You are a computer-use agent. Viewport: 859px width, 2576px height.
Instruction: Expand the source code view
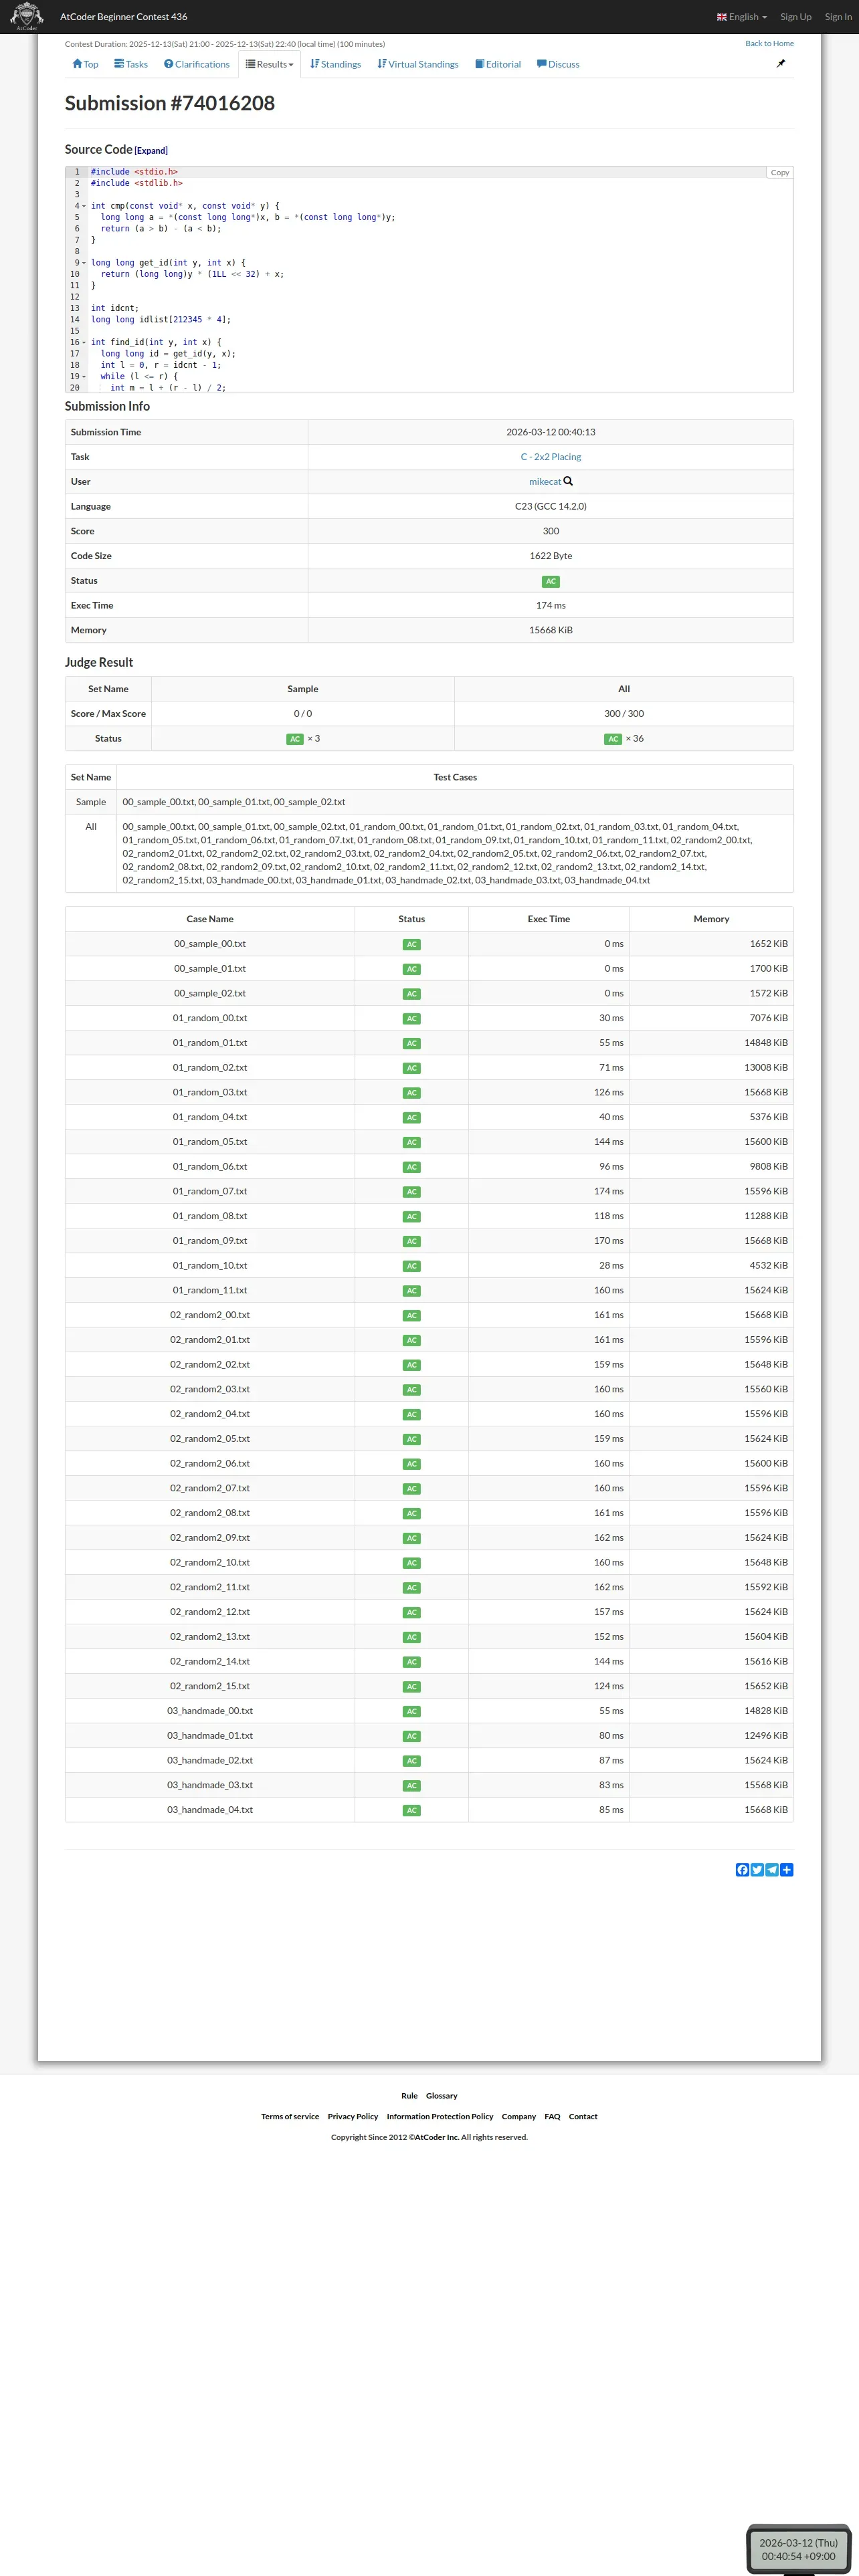(151, 151)
